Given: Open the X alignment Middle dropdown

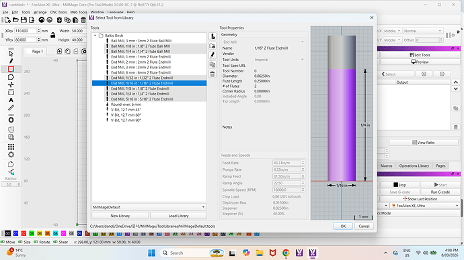Looking at the screenshot, I should click(392, 31).
